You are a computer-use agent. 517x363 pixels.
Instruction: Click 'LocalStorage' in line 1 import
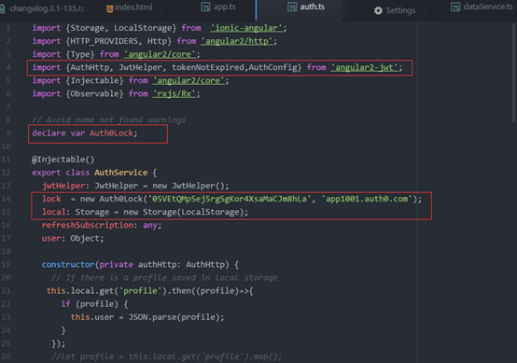pos(143,28)
